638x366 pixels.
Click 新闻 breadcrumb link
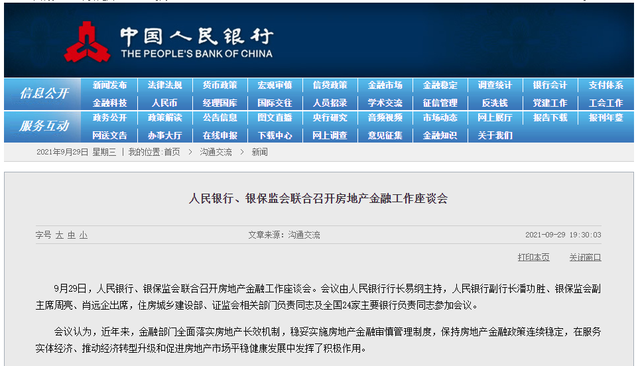[x=259, y=152]
